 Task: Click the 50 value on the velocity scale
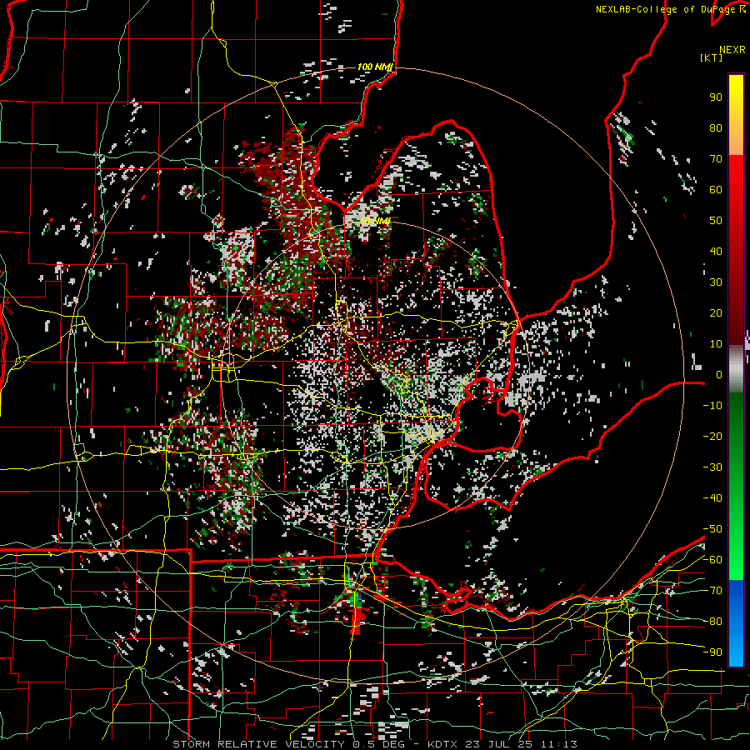coord(716,221)
